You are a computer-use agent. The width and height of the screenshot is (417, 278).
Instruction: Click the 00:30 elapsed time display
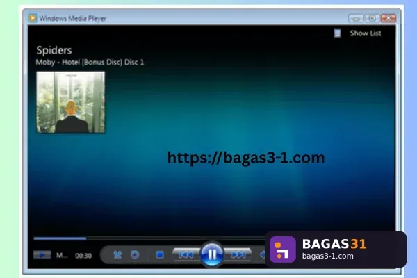(83, 256)
